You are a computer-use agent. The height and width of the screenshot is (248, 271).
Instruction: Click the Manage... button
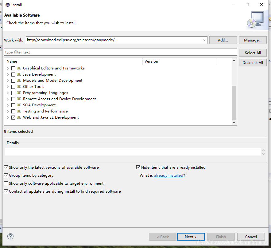(253, 40)
